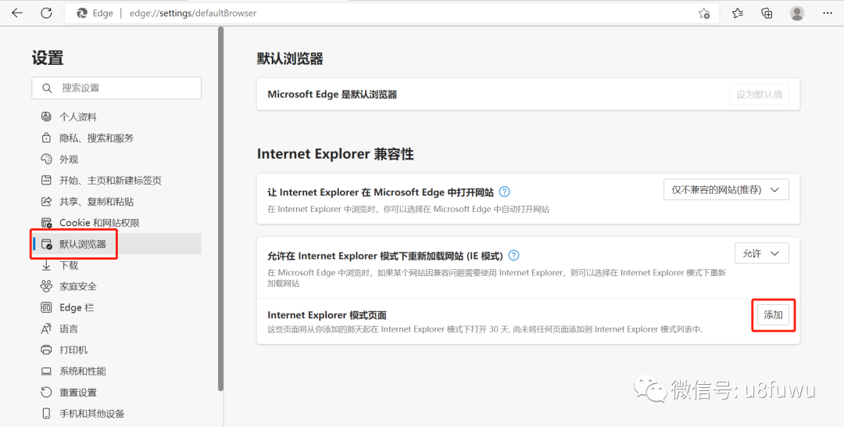Click the 搜索设置 search field
The width and height of the screenshot is (844, 427).
[116, 88]
